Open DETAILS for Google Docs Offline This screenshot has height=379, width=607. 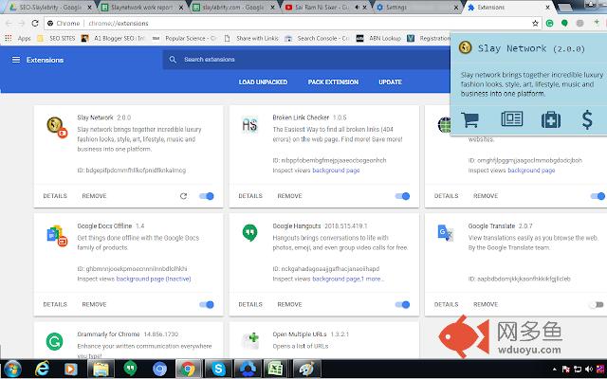(55, 305)
